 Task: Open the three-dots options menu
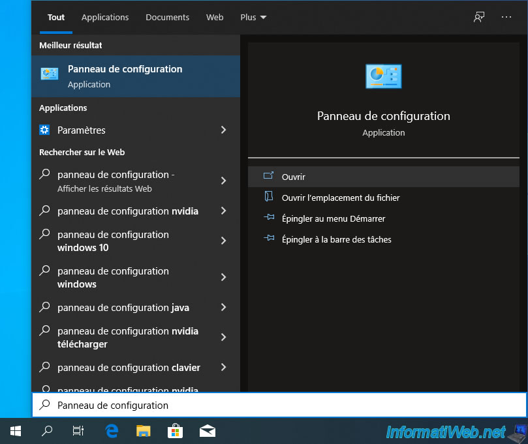pyautogui.click(x=506, y=17)
